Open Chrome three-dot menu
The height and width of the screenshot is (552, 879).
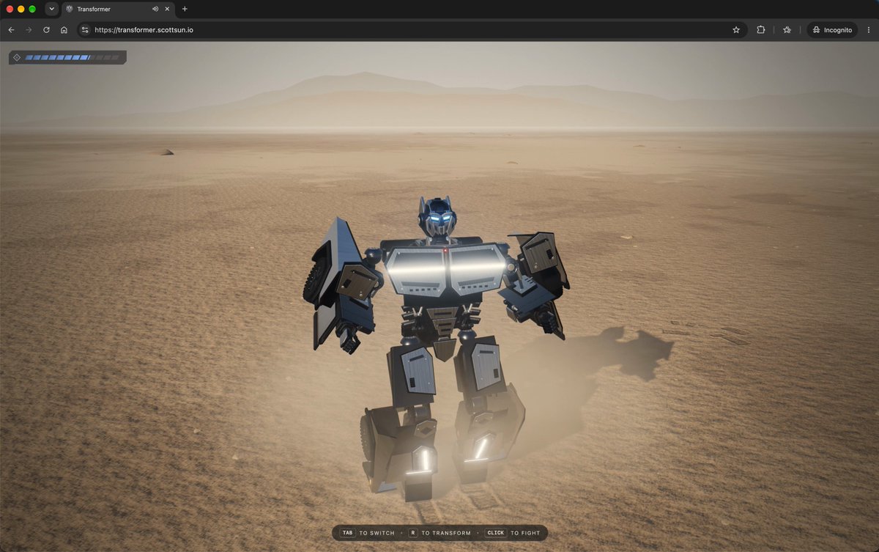[x=868, y=30]
